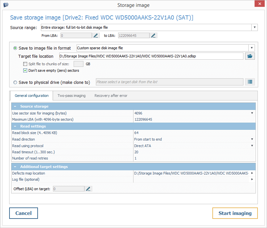Open the Recovery after error tab

(111, 96)
